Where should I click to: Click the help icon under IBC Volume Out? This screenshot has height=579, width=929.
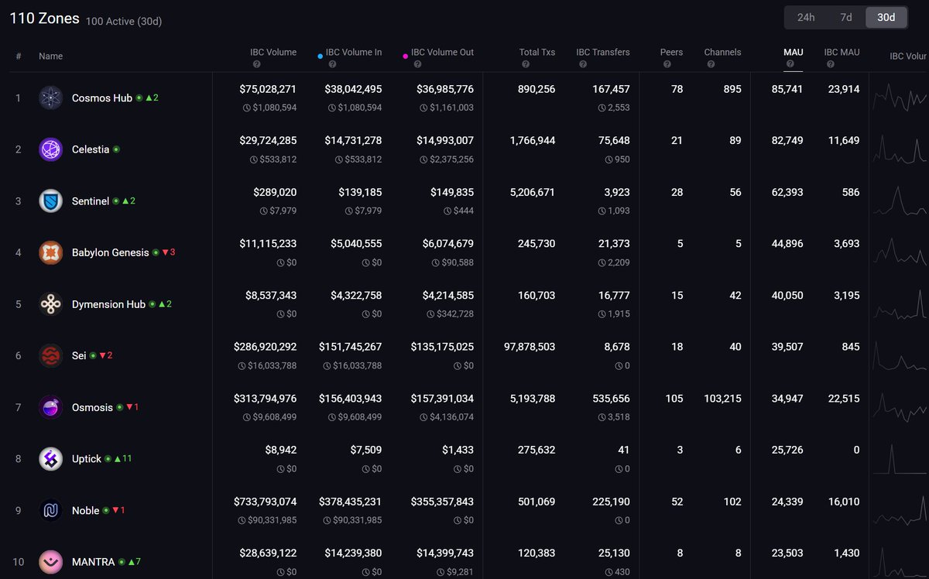click(418, 64)
